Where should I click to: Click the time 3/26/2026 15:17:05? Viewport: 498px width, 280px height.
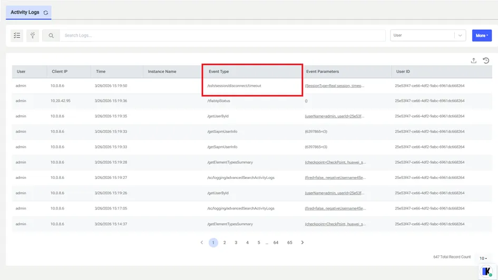click(x=111, y=208)
